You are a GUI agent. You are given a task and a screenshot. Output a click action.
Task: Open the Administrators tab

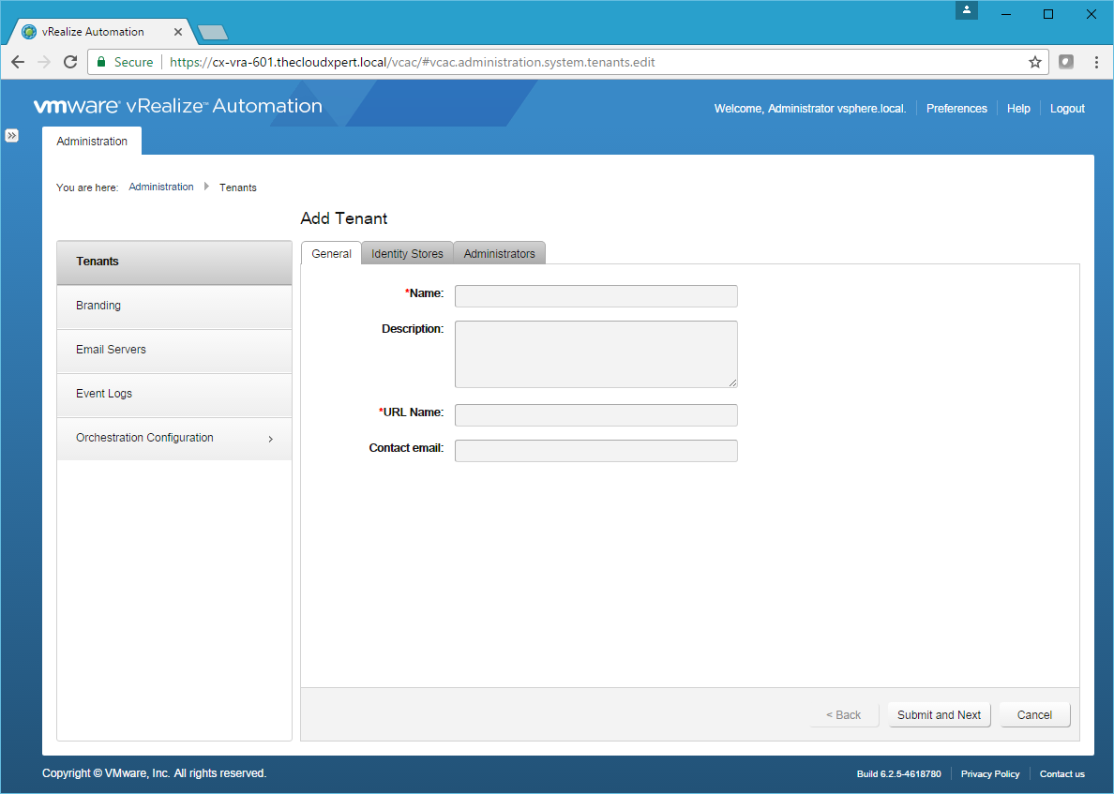[499, 254]
